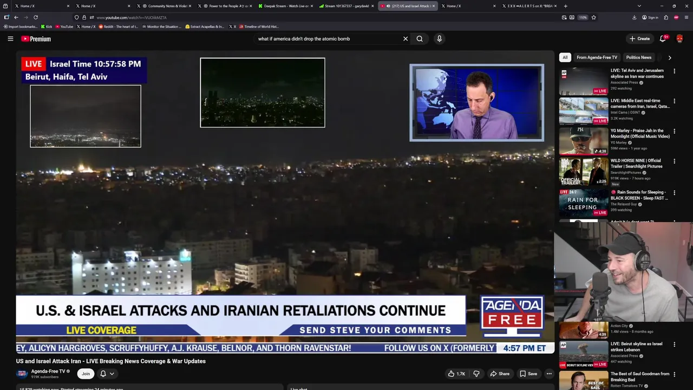The width and height of the screenshot is (693, 390).
Task: Open options menu for Middle East cameras video
Action: click(674, 101)
